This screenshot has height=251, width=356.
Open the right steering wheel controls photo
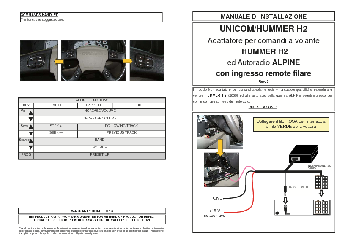tap(147, 61)
